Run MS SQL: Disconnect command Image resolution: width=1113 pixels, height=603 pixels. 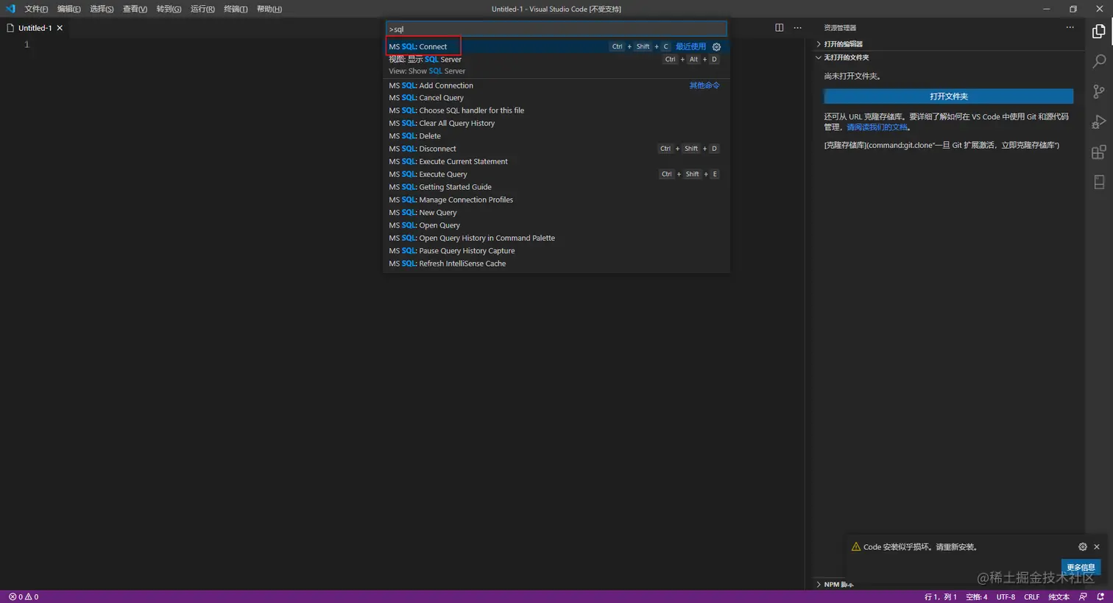(x=556, y=149)
